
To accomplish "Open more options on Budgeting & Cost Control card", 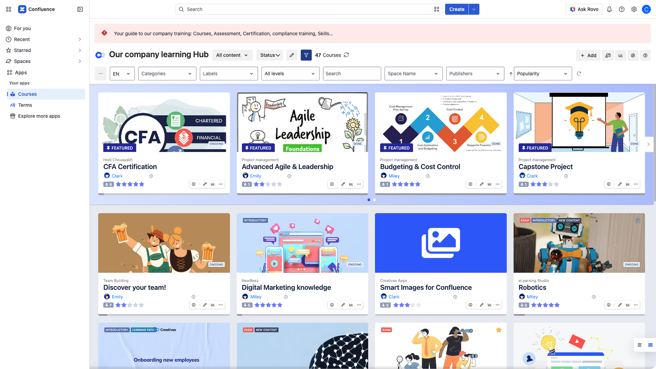I will tap(497, 184).
